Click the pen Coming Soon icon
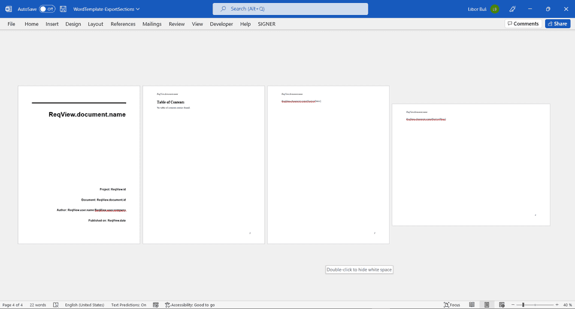575x309 pixels. [512, 9]
